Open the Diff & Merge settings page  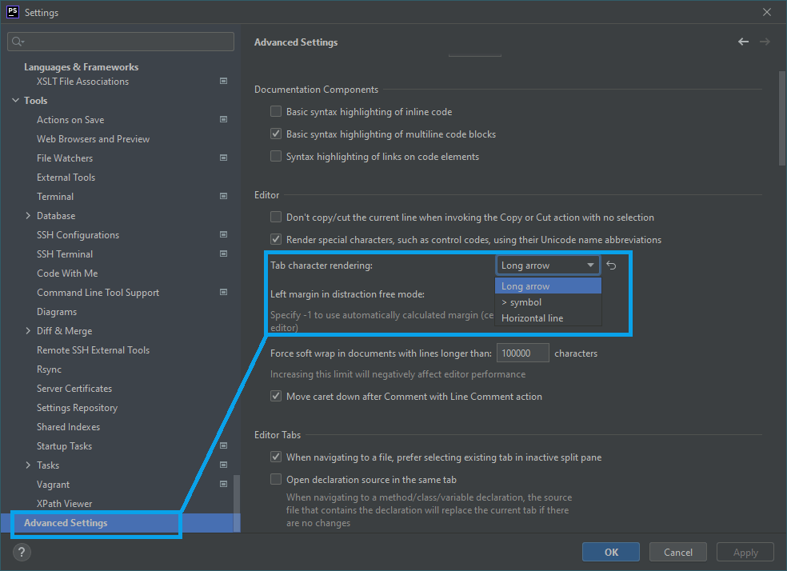[x=64, y=330]
